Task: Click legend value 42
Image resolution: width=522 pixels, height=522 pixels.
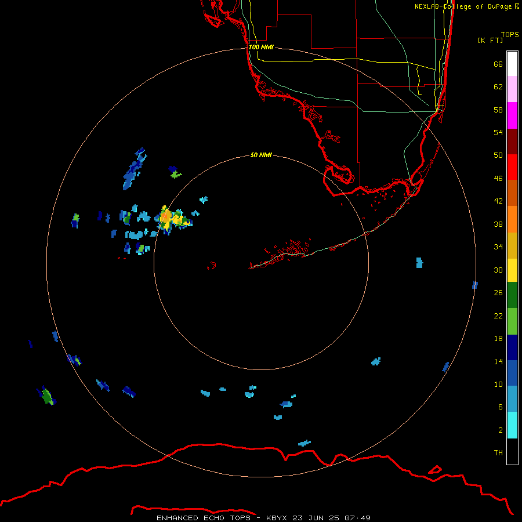Action: (x=498, y=201)
